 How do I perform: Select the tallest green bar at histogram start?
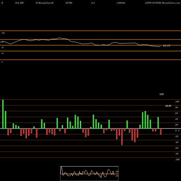3,114
